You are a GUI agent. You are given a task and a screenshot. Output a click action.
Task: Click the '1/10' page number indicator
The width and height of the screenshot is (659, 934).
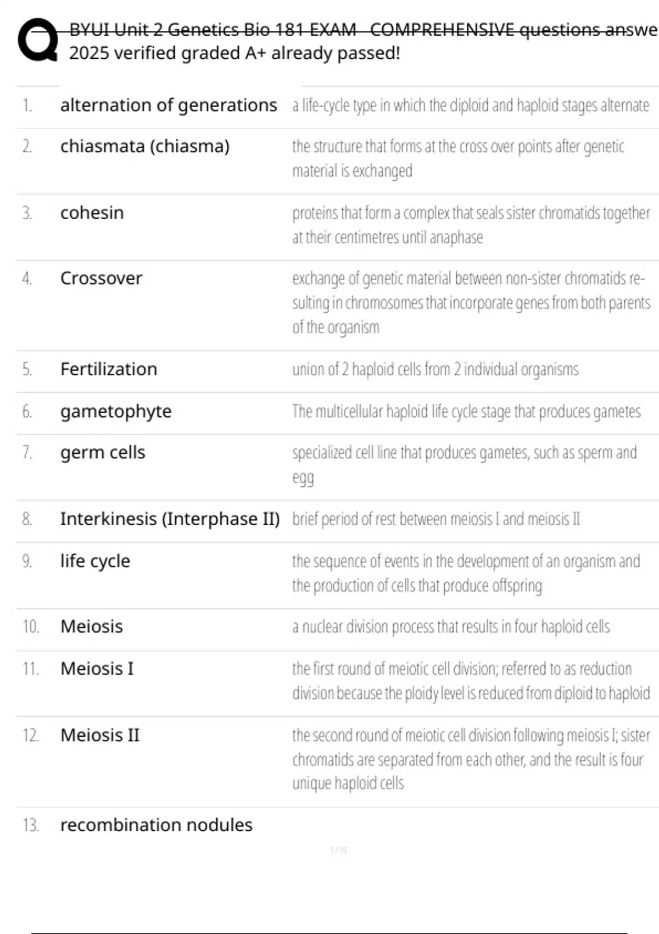click(339, 850)
